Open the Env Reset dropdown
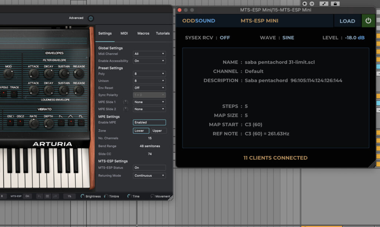The width and height of the screenshot is (380, 227). pos(149,88)
